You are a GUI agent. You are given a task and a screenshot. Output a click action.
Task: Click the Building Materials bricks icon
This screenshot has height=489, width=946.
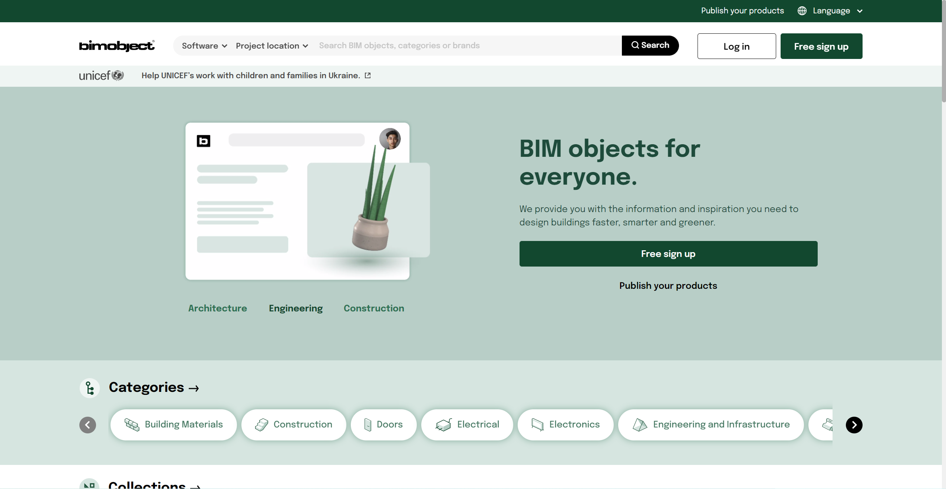(x=132, y=425)
